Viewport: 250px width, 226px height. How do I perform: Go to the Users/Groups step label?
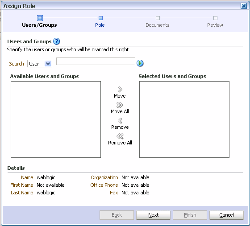tap(39, 25)
